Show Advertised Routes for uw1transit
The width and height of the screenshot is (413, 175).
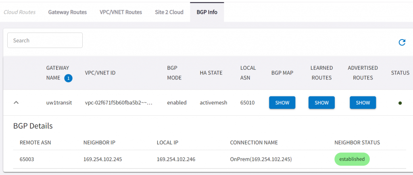pos(363,103)
